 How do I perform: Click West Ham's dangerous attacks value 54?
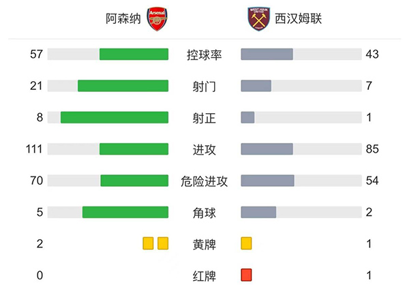pyautogui.click(x=372, y=181)
